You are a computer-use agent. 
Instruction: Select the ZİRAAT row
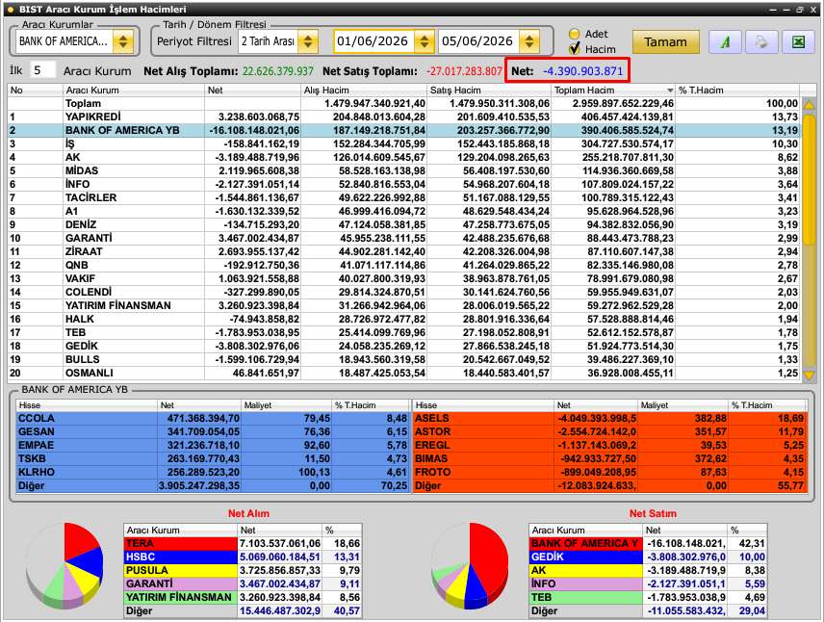pos(403,252)
